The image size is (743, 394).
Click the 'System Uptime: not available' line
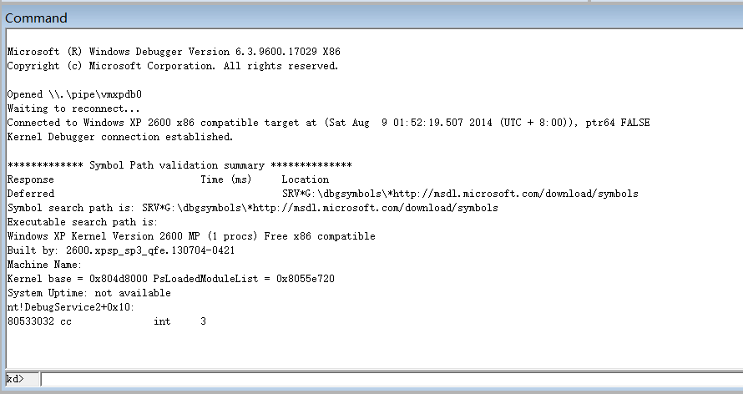[x=88, y=293]
